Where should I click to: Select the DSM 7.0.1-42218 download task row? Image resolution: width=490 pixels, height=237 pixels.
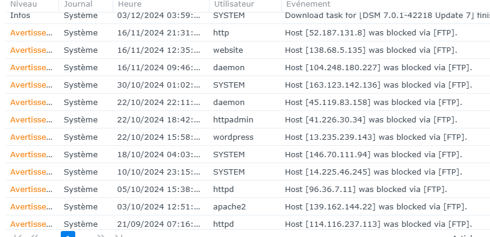click(247, 17)
